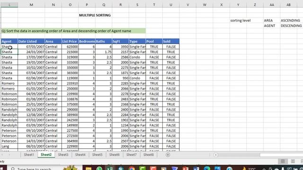Viewport: 303px width, 170px height.
Task: Select column R header
Action: tap(120, 5)
